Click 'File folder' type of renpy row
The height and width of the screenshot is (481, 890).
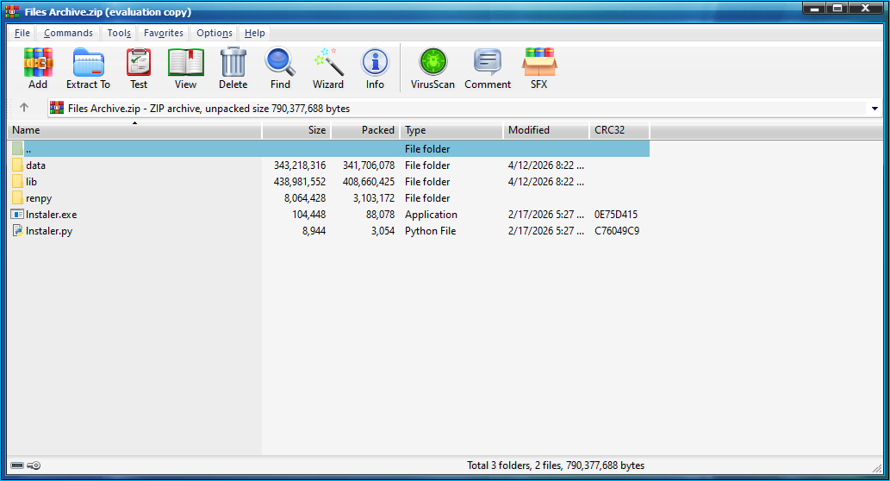(x=427, y=198)
